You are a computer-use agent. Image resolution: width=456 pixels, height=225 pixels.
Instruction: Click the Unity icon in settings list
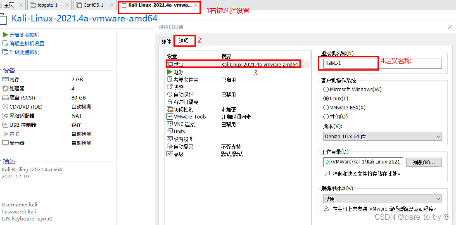point(170,131)
